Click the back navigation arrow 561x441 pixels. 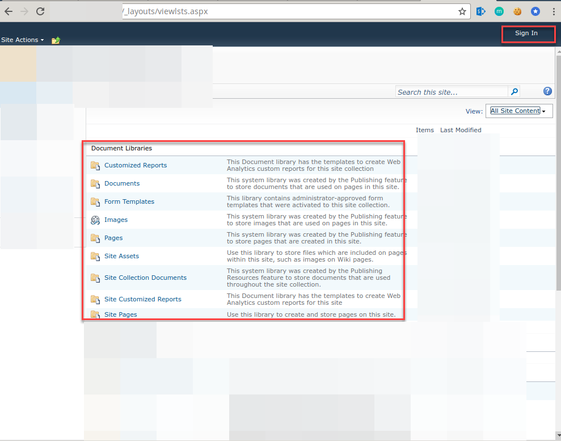[x=10, y=11]
